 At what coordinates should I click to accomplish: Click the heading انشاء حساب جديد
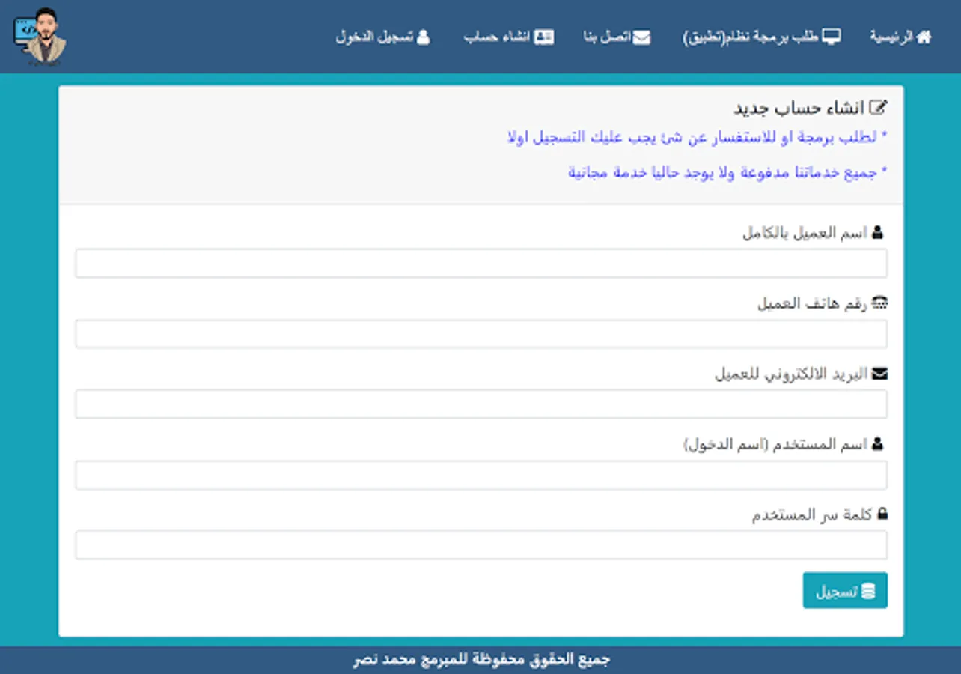point(801,108)
